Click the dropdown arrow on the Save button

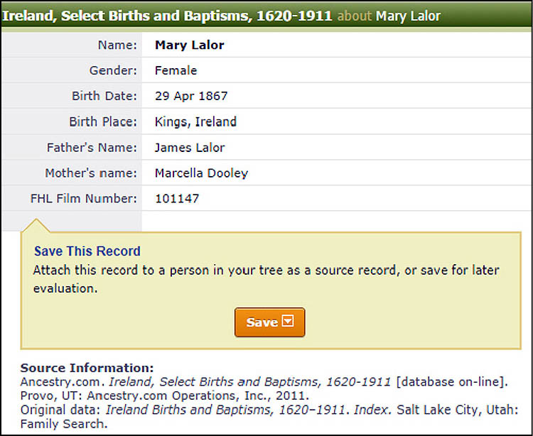point(288,322)
